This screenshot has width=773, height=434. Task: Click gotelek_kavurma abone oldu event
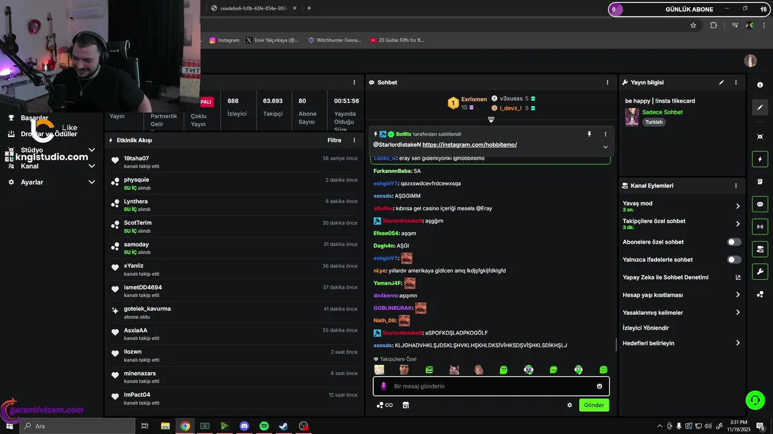click(234, 312)
